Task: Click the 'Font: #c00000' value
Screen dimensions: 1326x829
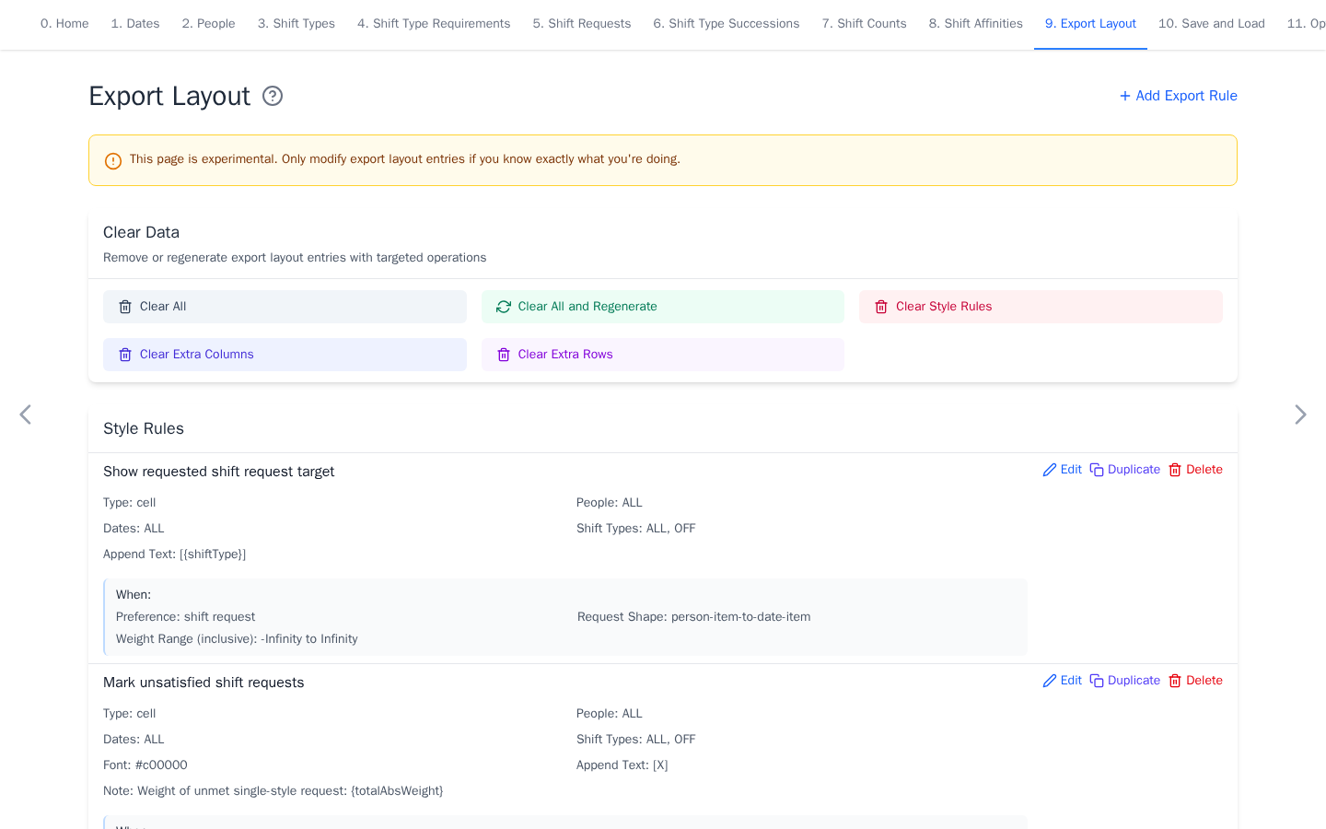Action: (145, 765)
